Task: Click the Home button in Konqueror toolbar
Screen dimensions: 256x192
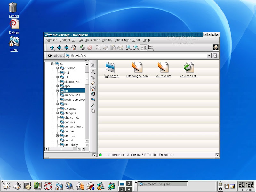Action: (74, 48)
